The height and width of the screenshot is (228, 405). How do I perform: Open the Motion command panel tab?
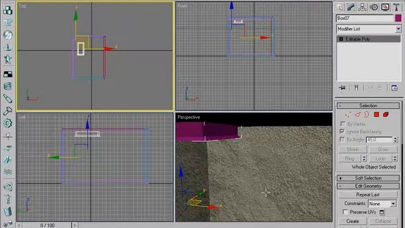374,7
